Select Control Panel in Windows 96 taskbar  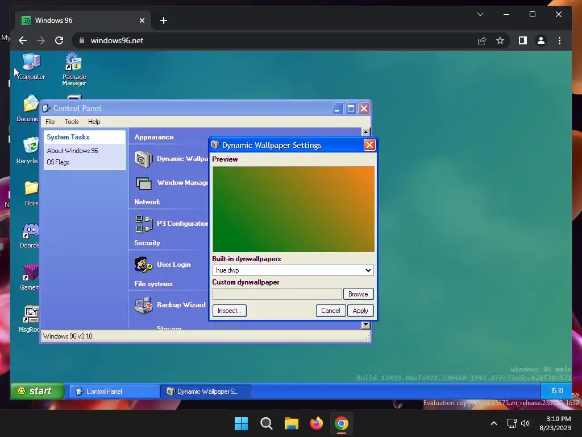tap(115, 391)
